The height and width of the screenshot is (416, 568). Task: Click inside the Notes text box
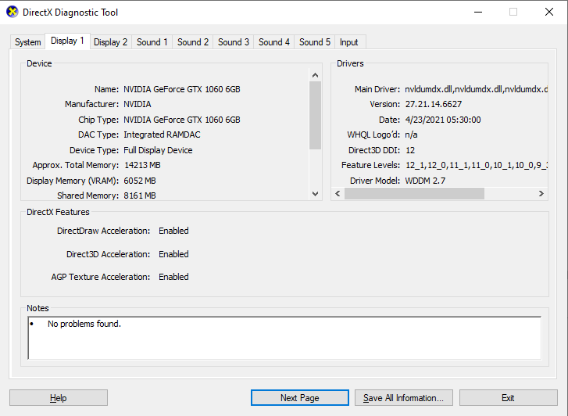point(284,338)
